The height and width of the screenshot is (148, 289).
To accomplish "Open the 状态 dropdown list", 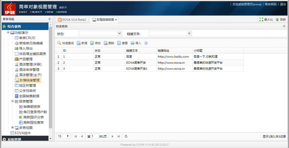I will click(120, 33).
